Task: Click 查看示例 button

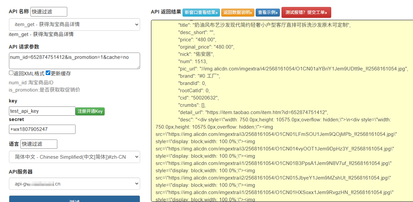Action: click(268, 13)
